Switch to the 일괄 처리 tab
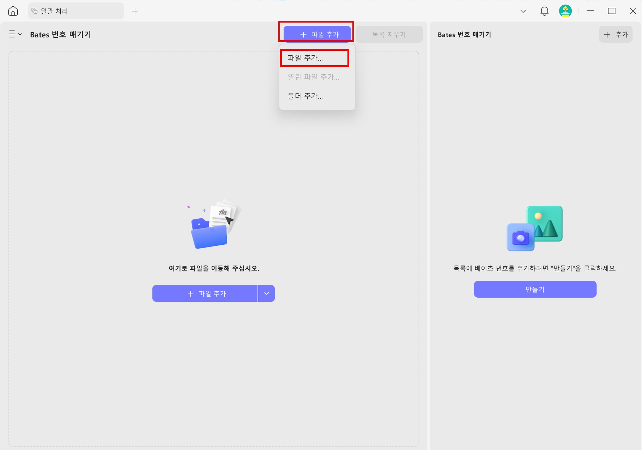642x450 pixels. 76,11
